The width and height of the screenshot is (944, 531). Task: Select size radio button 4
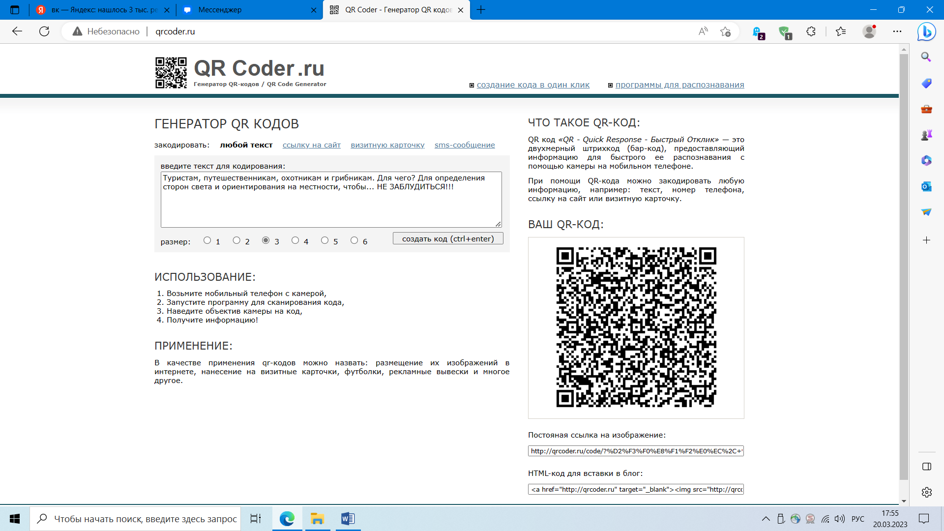(295, 240)
